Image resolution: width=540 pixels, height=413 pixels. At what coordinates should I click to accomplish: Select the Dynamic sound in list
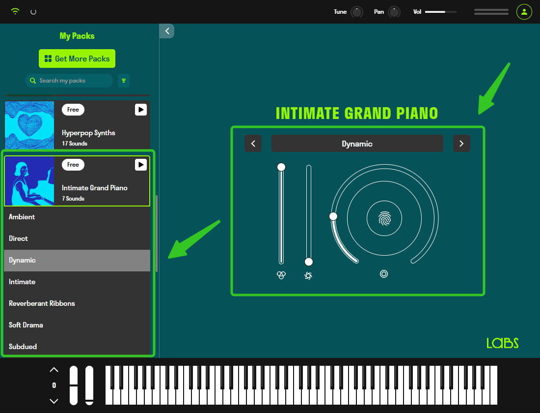click(77, 260)
